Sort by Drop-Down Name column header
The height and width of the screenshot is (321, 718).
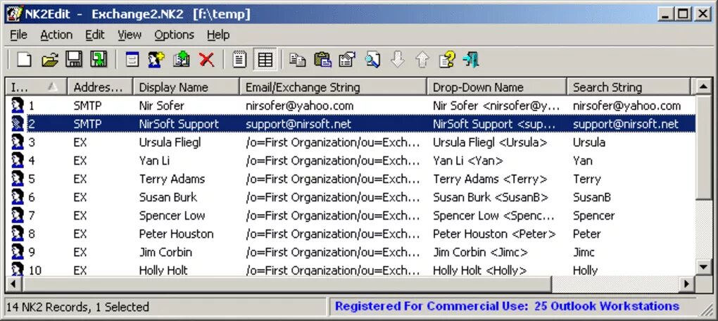point(497,87)
